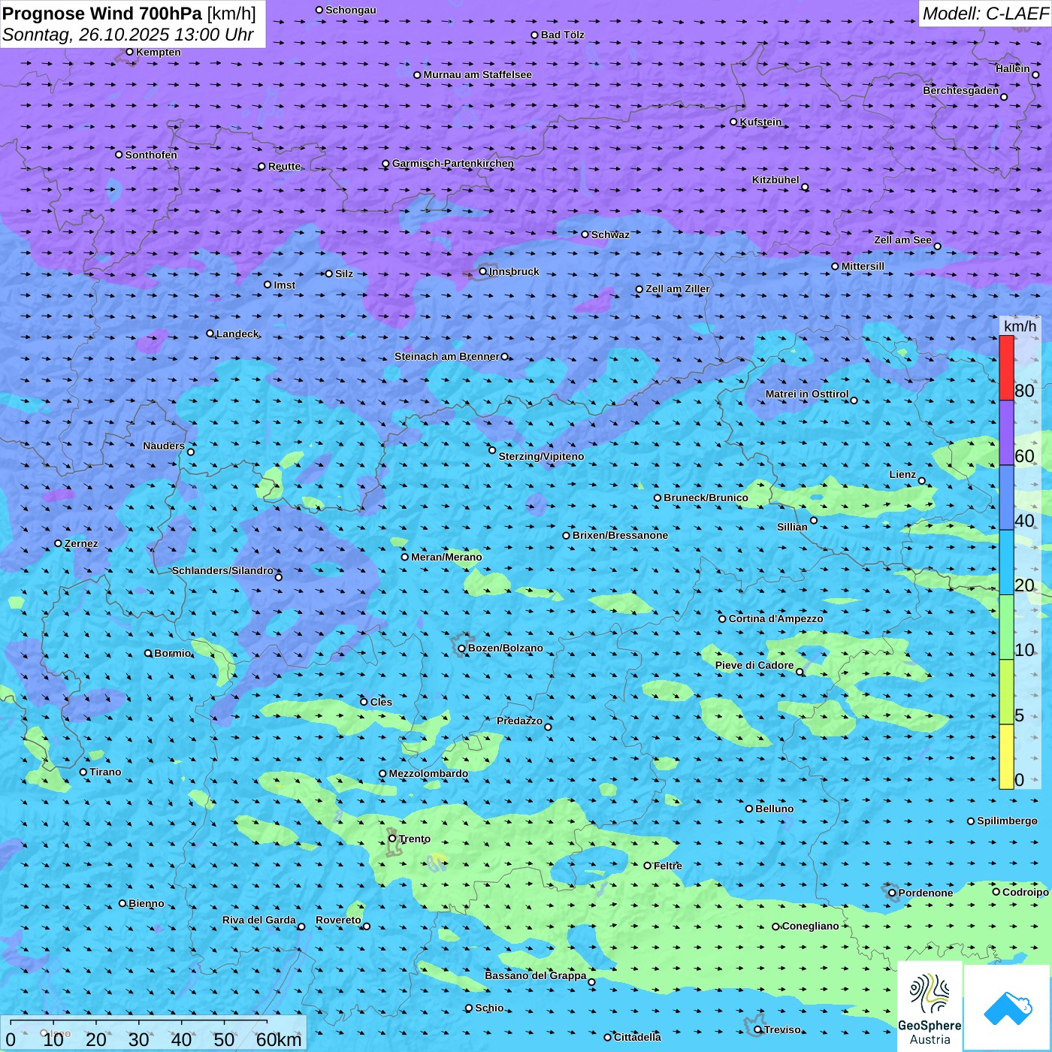Click the 'Prognose Wind 700hPa' title text

pyautogui.click(x=103, y=14)
